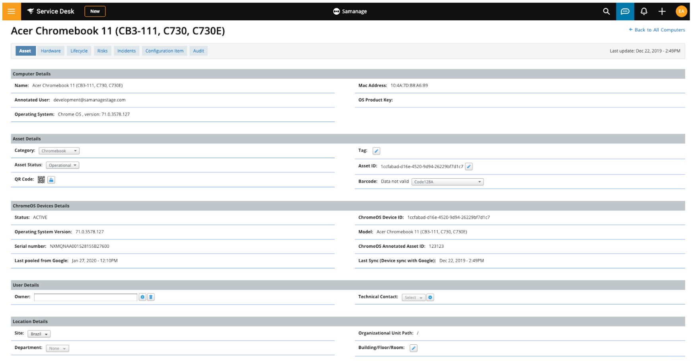Go back to All Computers
692x361 pixels.
657,30
